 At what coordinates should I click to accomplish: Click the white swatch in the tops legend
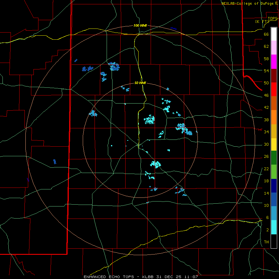pos(274,34)
